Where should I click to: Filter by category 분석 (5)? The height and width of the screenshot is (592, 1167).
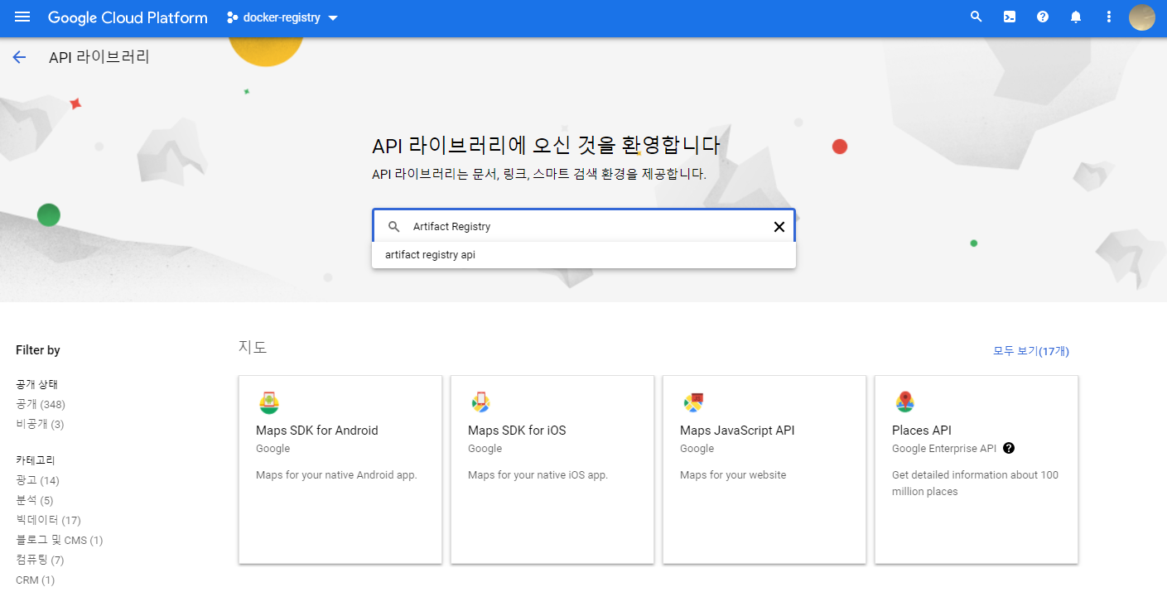click(x=34, y=500)
